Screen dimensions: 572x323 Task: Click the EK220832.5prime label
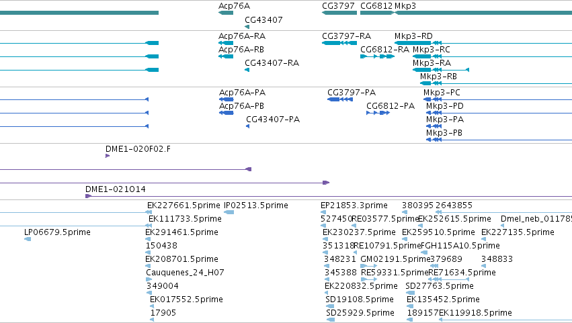(x=361, y=286)
